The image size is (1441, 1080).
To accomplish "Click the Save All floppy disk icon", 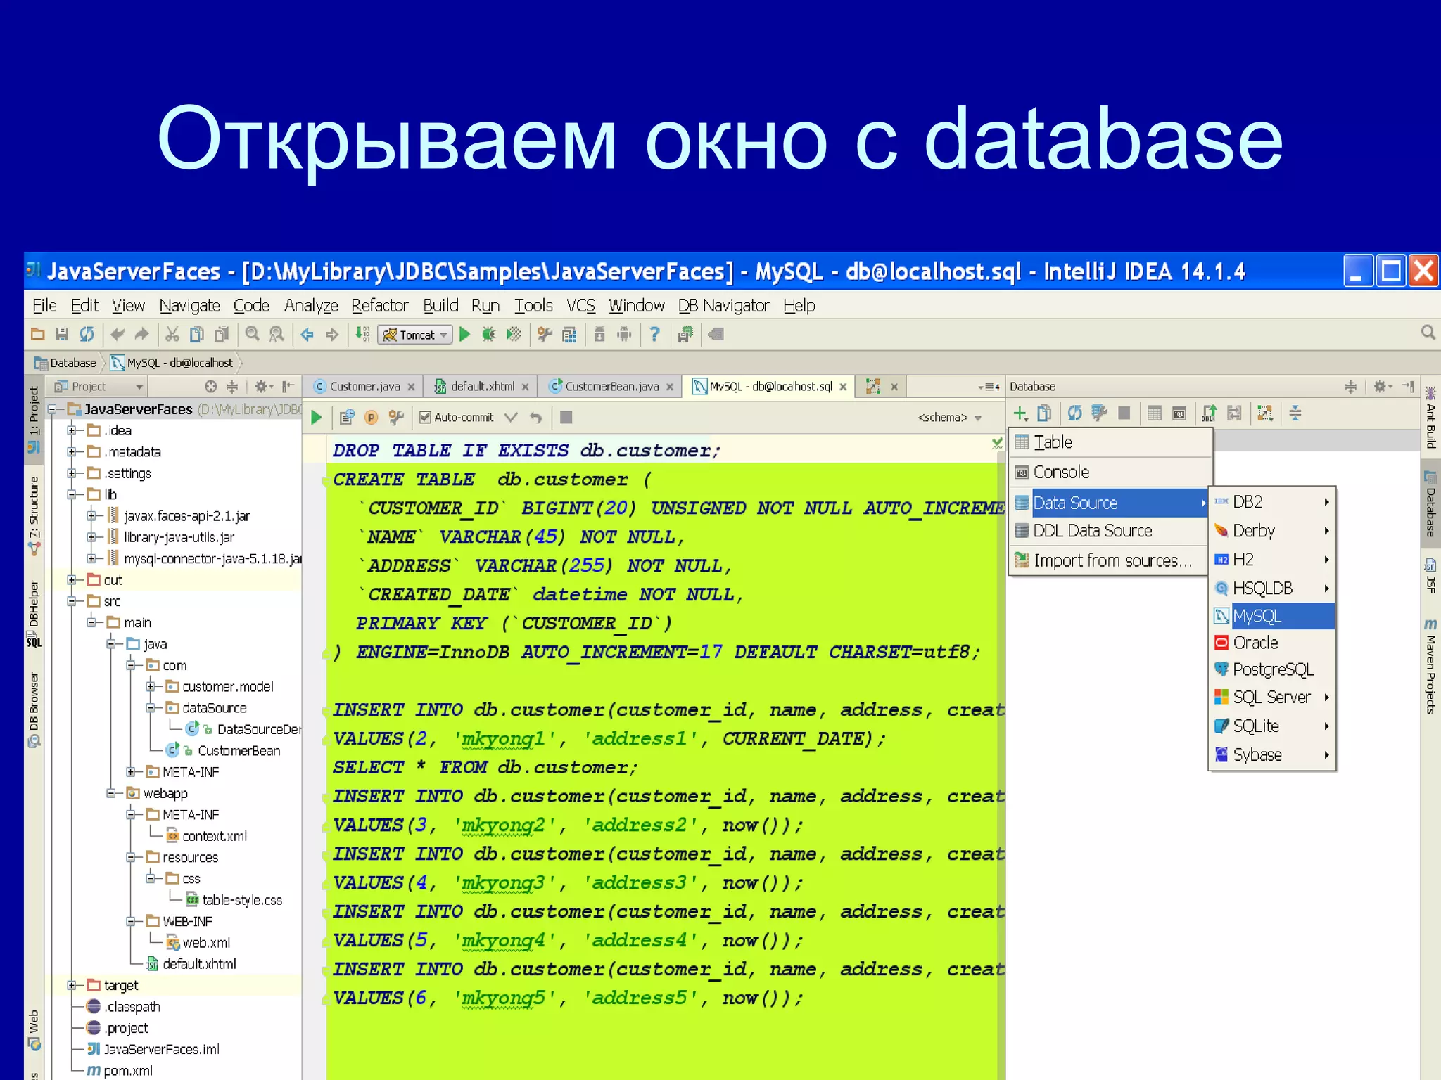I will coord(62,335).
